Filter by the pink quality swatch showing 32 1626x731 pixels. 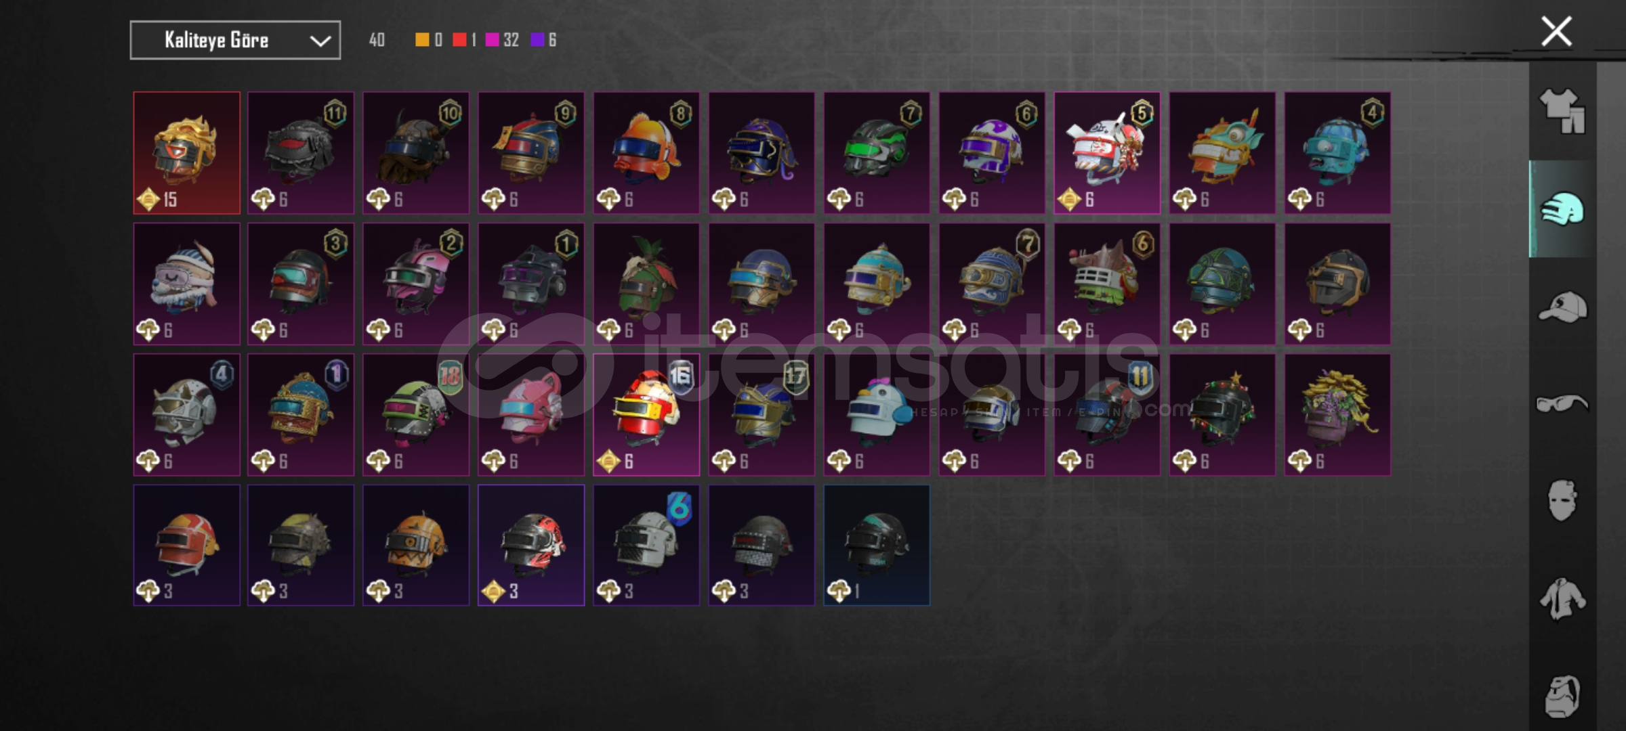493,40
